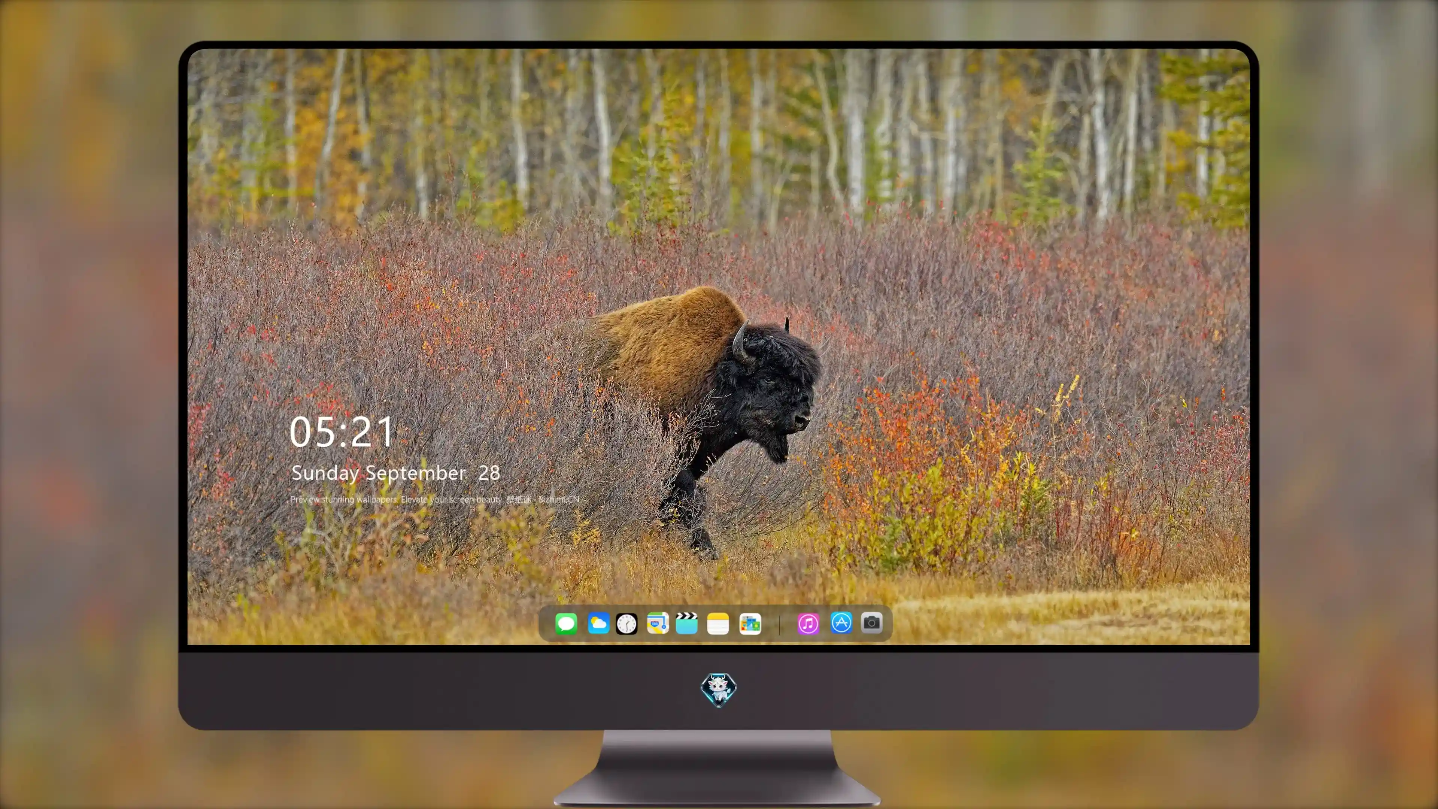Open the App Store icon in the dock

(x=841, y=622)
